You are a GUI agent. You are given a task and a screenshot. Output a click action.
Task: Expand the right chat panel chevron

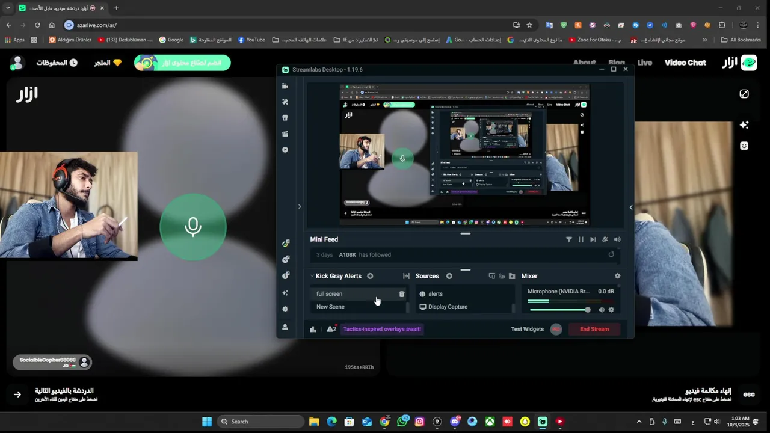(630, 207)
